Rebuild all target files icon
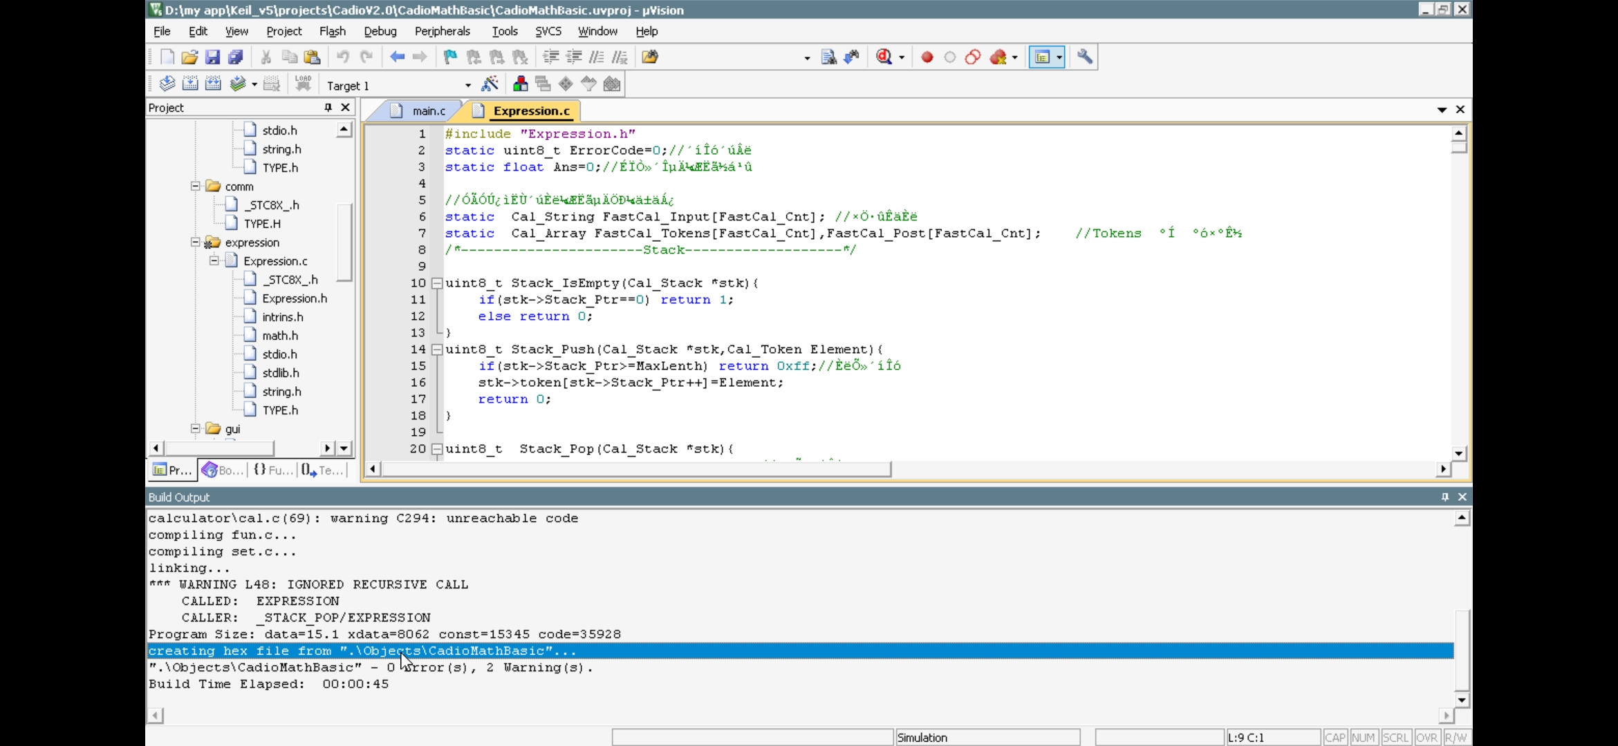1618x746 pixels. pos(213,84)
